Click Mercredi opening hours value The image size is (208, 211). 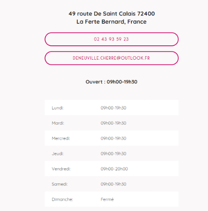(x=113, y=138)
